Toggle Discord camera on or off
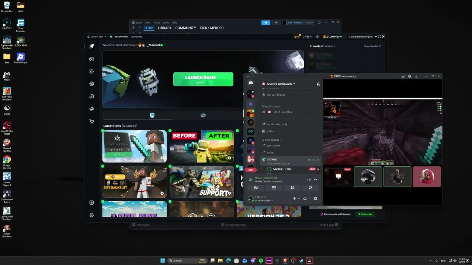The height and width of the screenshot is (265, 472). (x=256, y=188)
